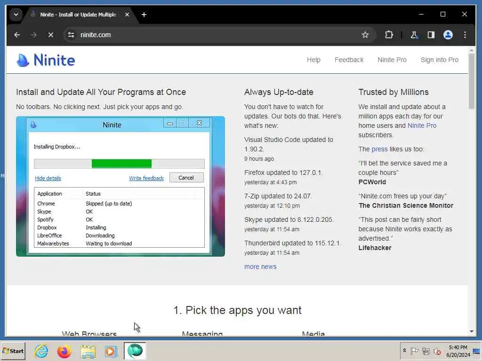This screenshot has width=482, height=361.
Task: Click the Show desktop button
Action: point(477,351)
